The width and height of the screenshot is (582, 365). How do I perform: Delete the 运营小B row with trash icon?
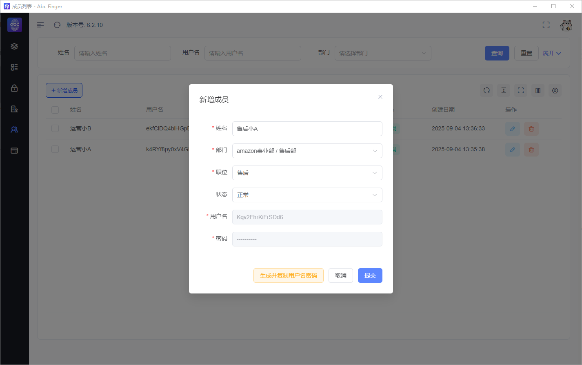(x=531, y=129)
